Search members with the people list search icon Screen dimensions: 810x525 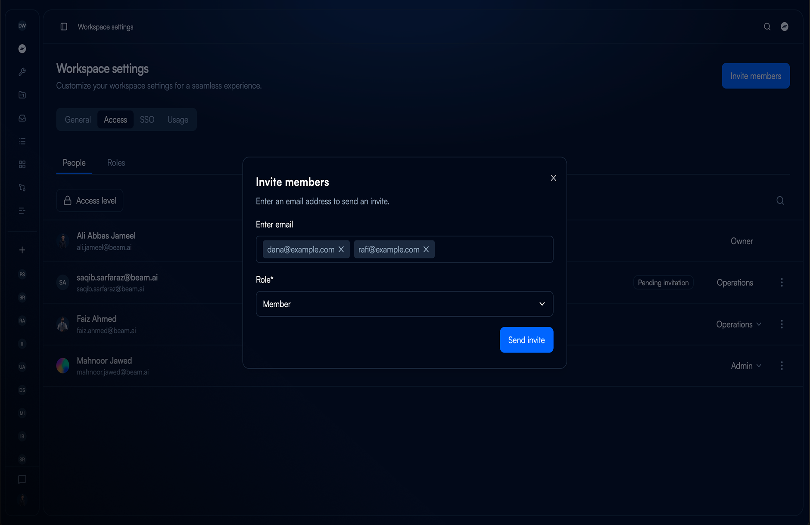click(x=780, y=201)
